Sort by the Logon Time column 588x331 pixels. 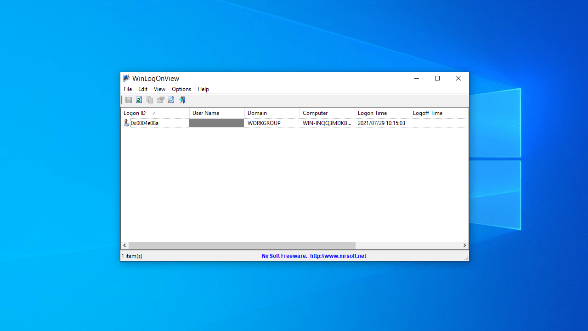(x=382, y=113)
